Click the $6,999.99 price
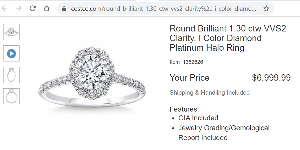Image resolution: width=300 pixels, height=150 pixels. click(x=271, y=78)
